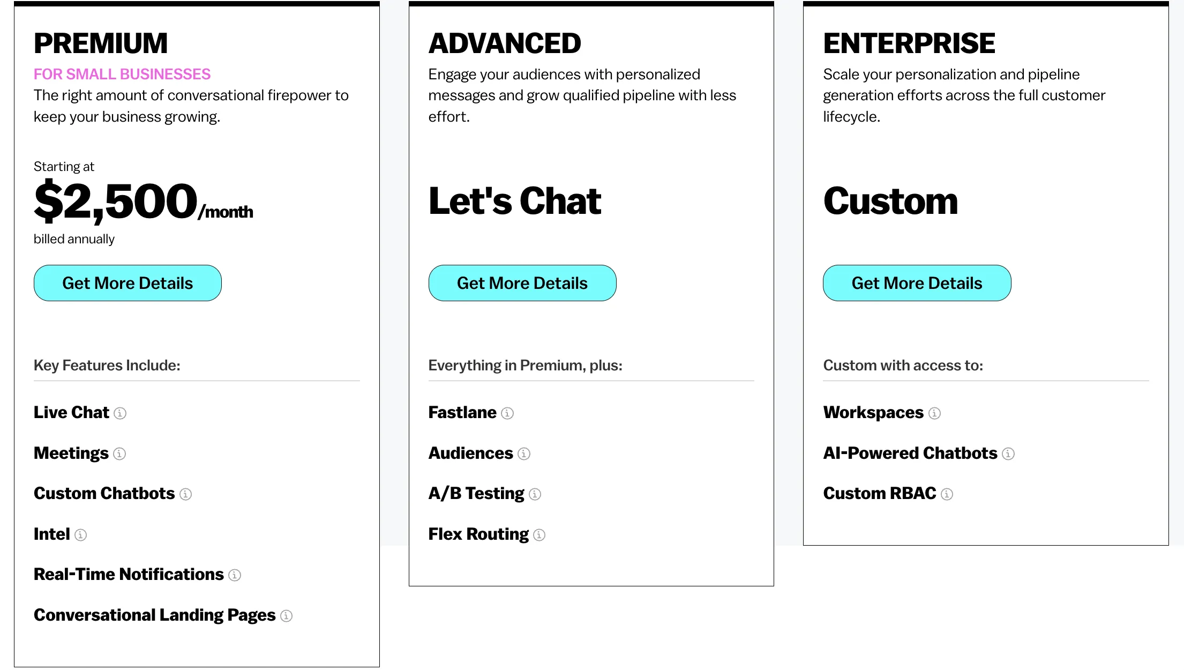Get More Details for Enterprise plan
Viewport: 1184px width, 670px height.
917,283
